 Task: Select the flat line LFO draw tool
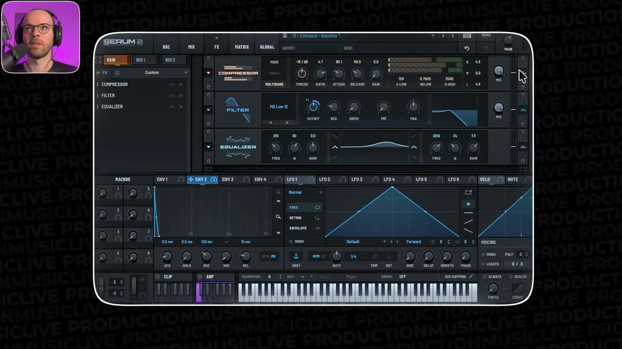(x=468, y=213)
